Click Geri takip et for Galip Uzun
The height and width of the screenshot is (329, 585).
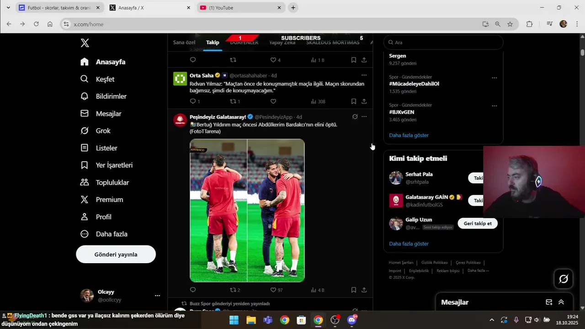point(478,223)
